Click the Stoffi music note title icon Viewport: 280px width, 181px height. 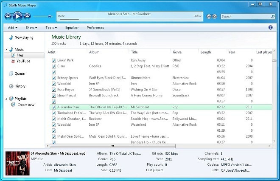[6, 6]
